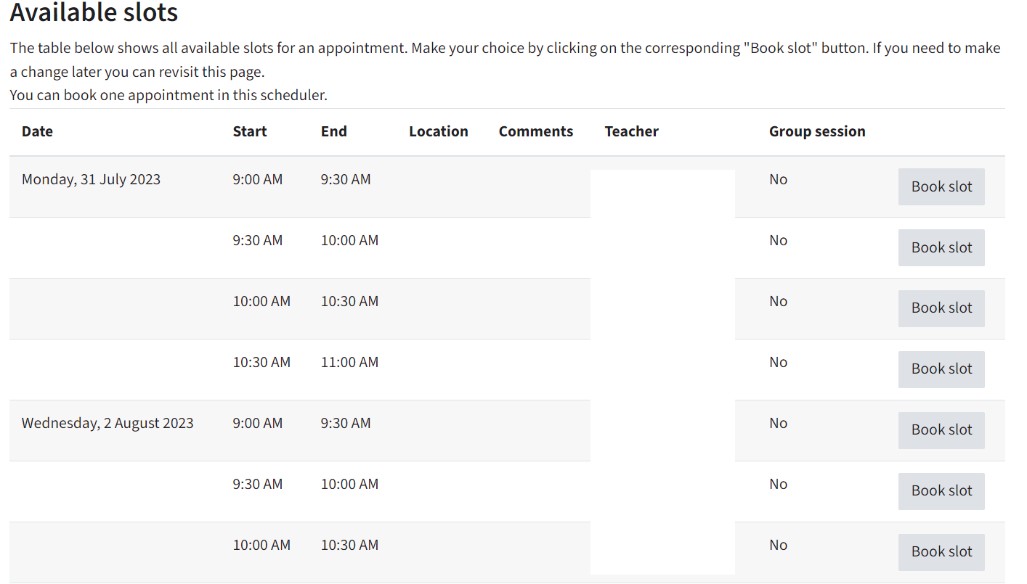Select the Wednesday, 2 August 2023 date cell
The image size is (1027, 584).
click(x=107, y=423)
